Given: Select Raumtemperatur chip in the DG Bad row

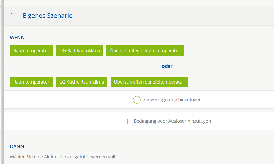Looking at the screenshot, I should pyautogui.click(x=31, y=50).
